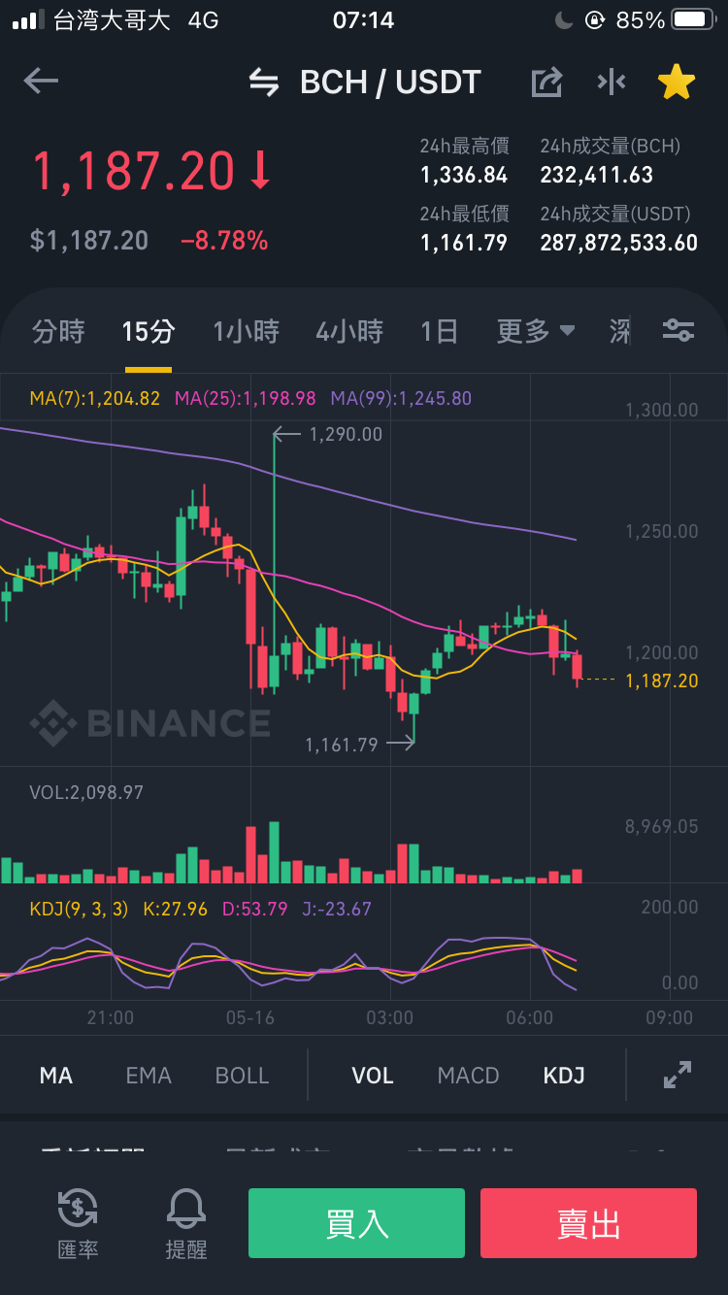Toggle the MACD sub-indicator
This screenshot has height=1295, width=728.
click(x=468, y=1076)
